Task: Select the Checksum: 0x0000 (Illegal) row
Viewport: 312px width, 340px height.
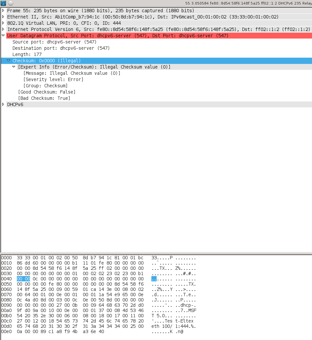Action: click(156, 61)
